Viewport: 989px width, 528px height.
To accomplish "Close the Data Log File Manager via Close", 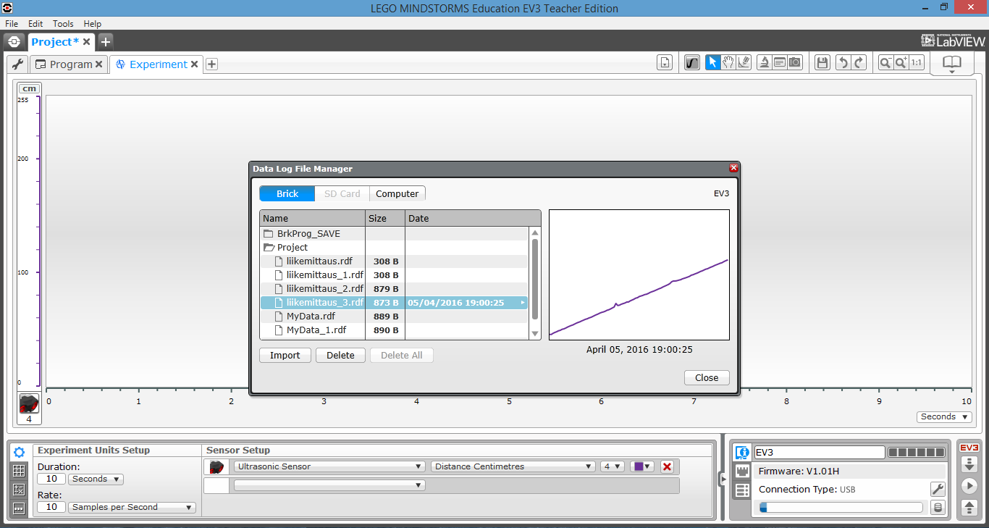I will (x=707, y=377).
